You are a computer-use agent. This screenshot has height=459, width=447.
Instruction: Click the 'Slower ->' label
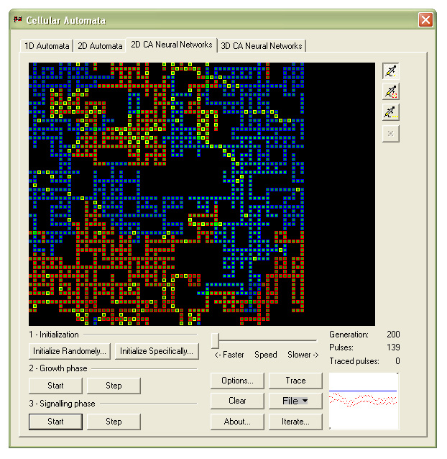tap(303, 355)
